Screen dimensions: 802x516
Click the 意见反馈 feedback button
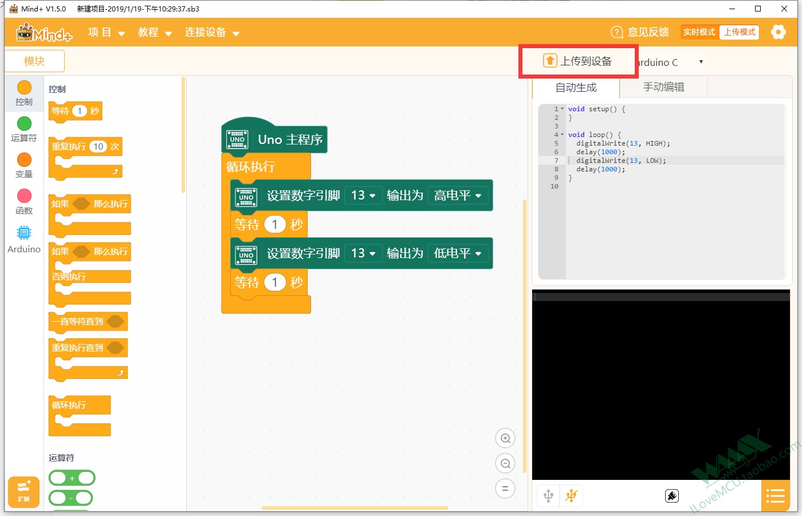tap(640, 32)
